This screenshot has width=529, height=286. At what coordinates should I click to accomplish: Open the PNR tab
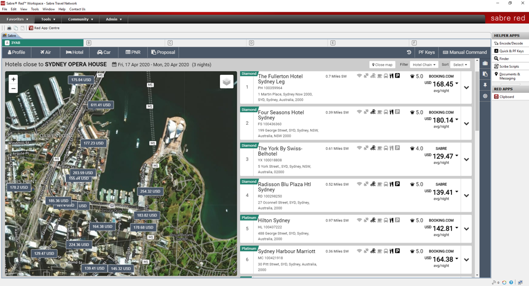pos(133,52)
